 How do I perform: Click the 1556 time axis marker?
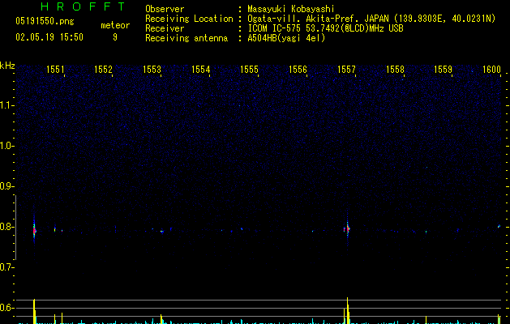pos(298,70)
